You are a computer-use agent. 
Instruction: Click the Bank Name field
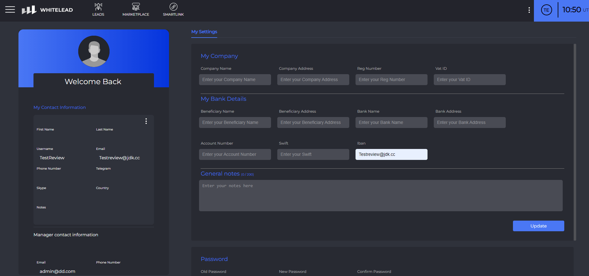391,122
